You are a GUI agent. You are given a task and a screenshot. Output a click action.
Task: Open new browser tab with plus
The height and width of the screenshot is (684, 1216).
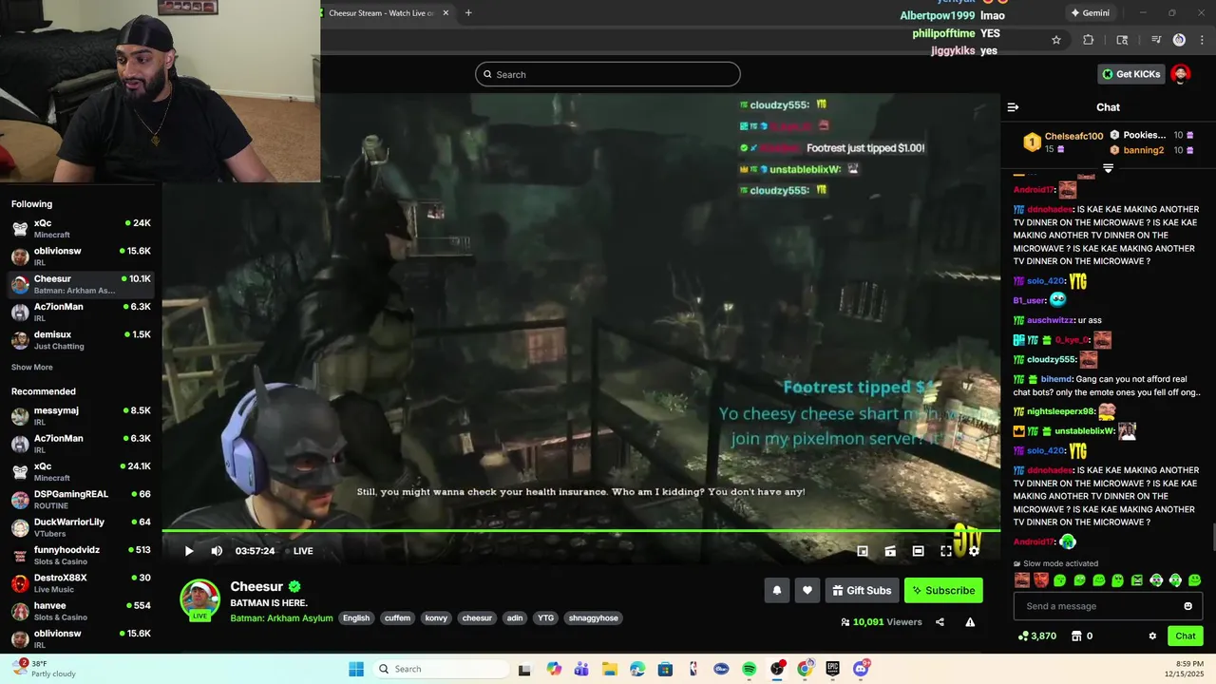[x=468, y=12]
